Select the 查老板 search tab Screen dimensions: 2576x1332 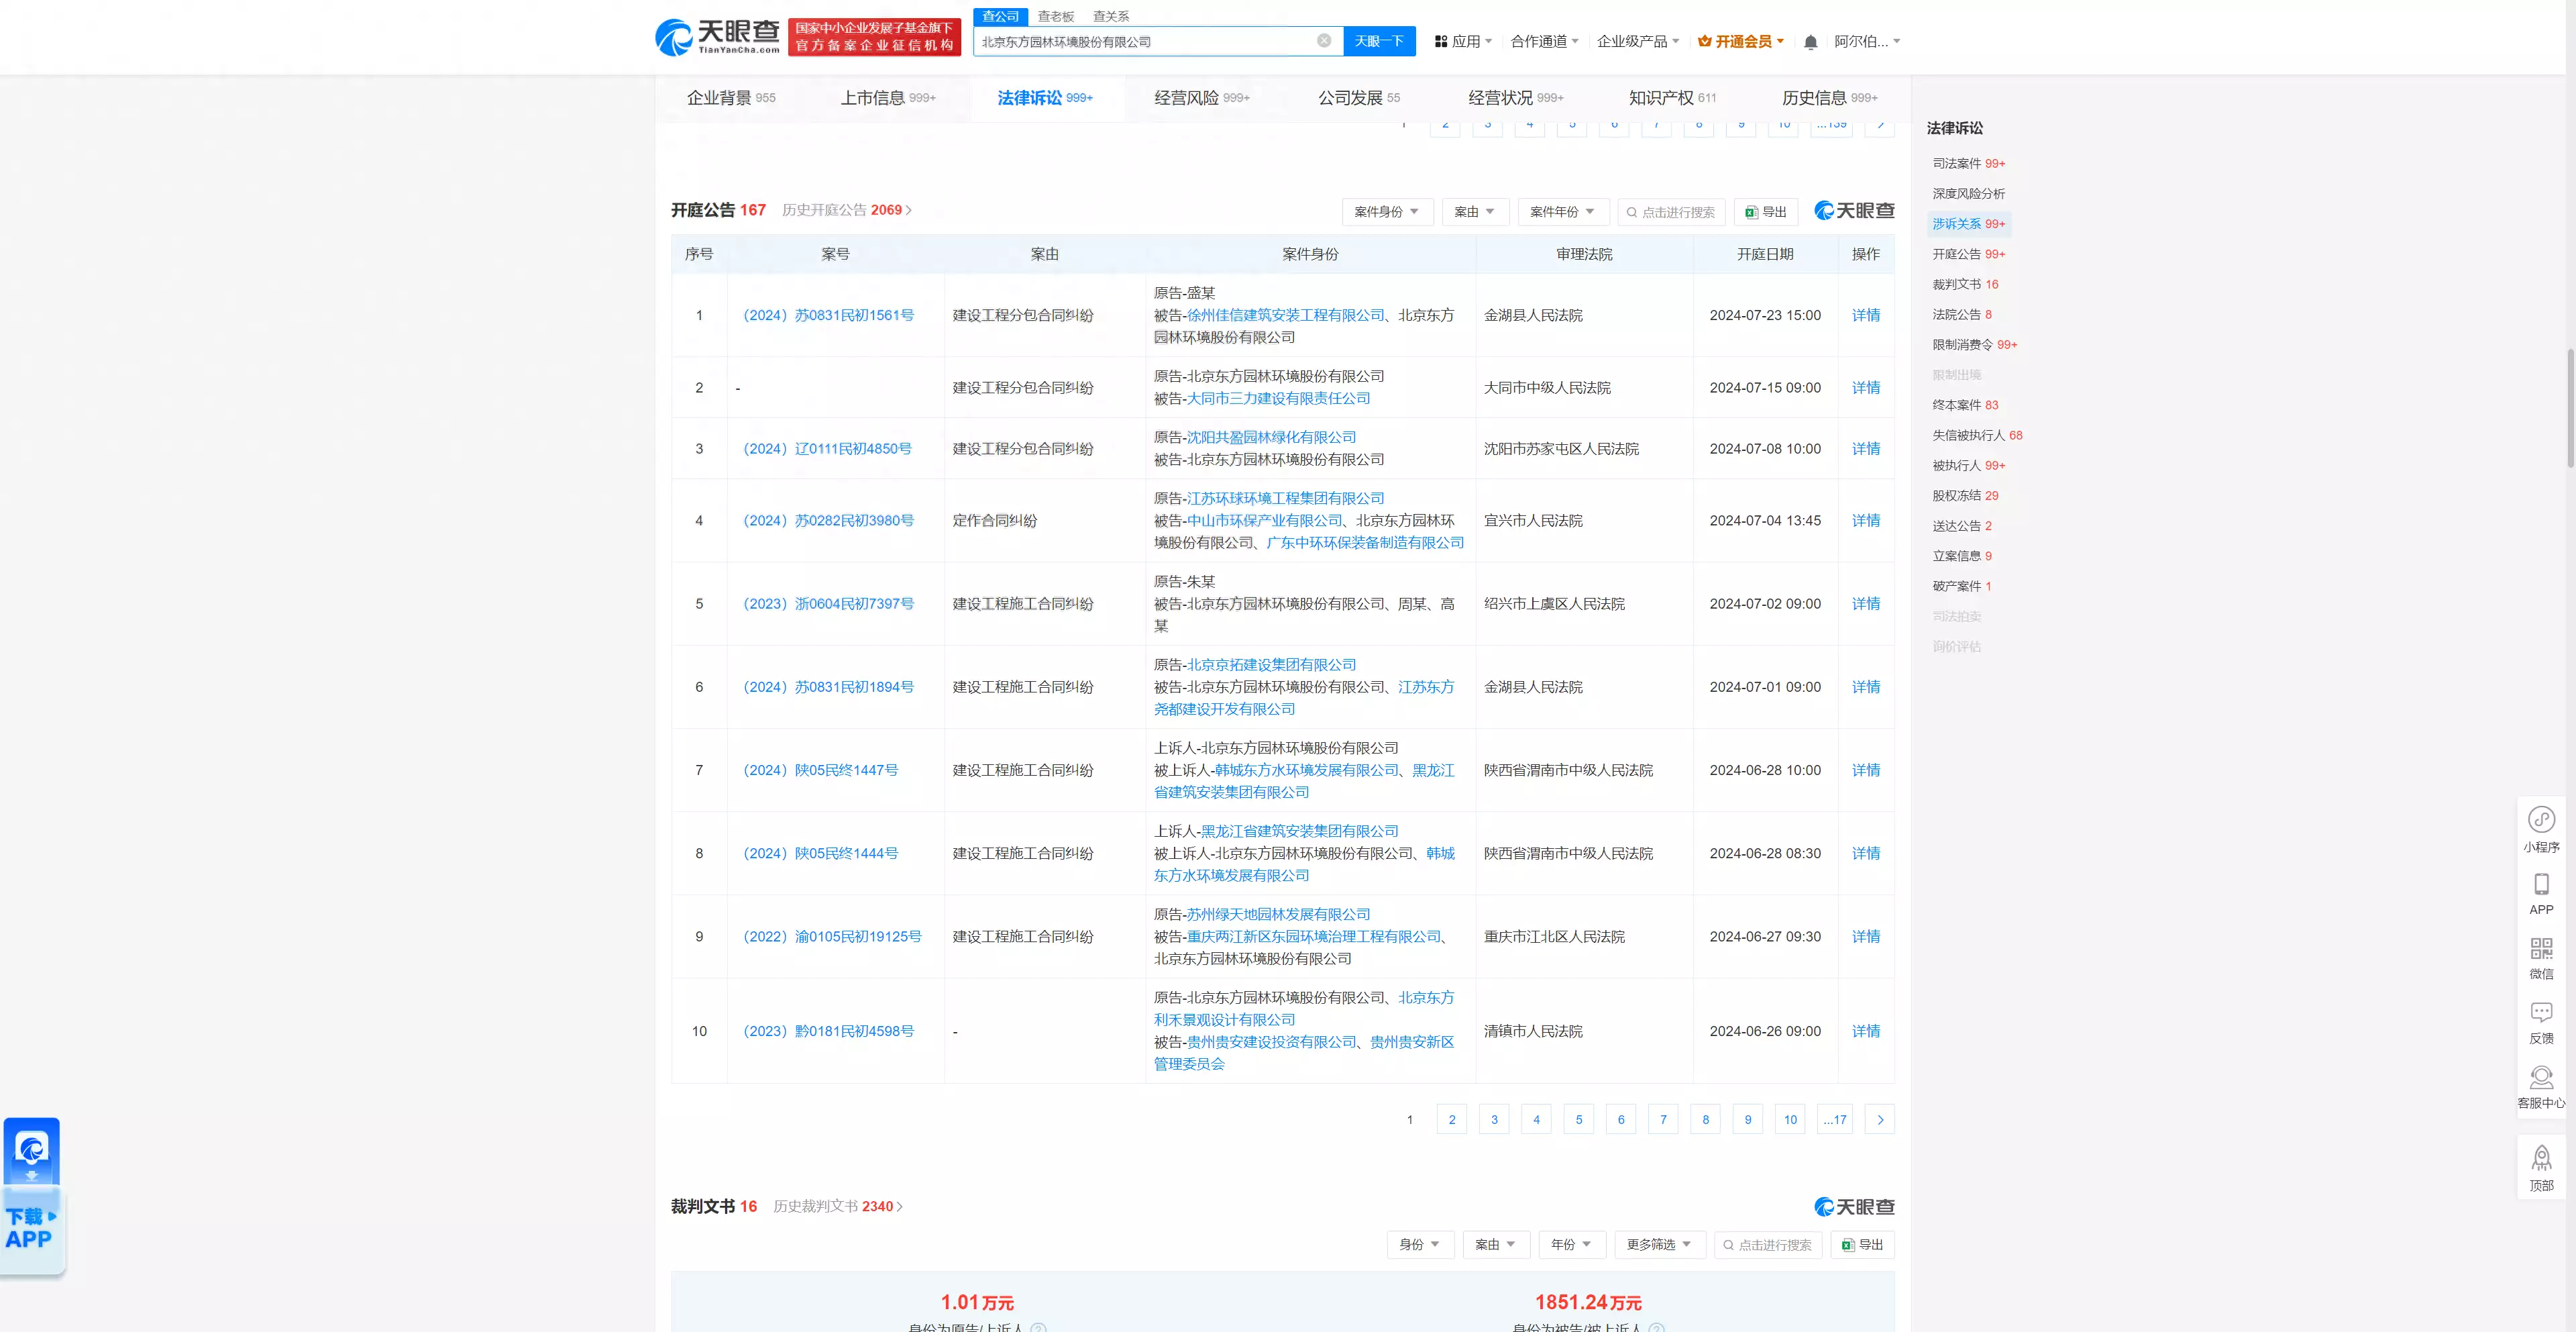pos(1055,16)
